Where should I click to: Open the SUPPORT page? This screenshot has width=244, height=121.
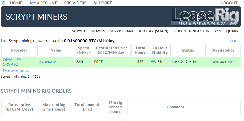pos(103,3)
